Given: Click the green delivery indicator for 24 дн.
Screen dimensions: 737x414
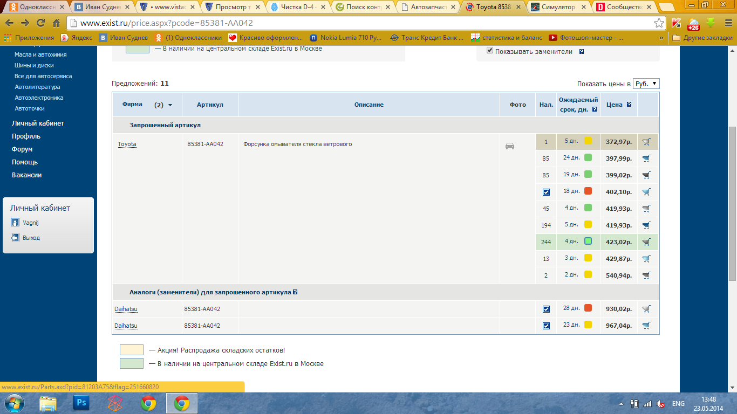Looking at the screenshot, I should (x=588, y=157).
